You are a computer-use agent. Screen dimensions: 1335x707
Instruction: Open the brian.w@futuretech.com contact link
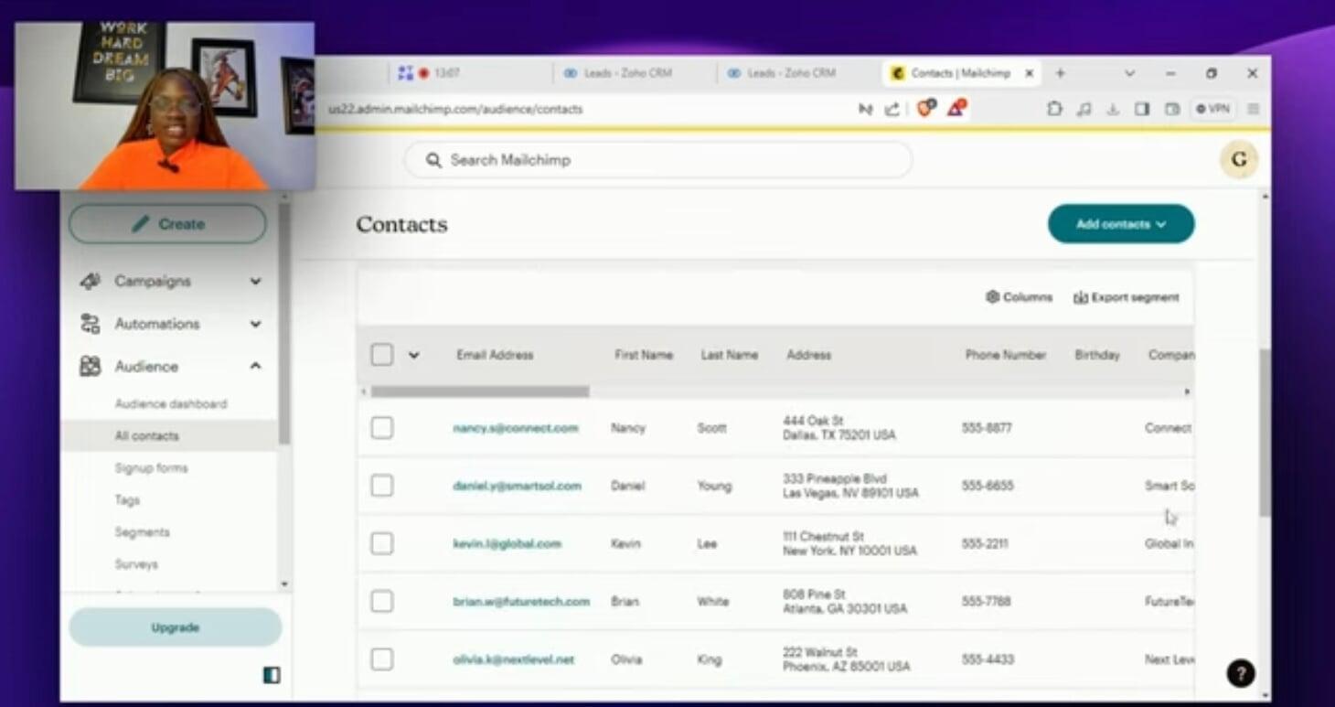(521, 602)
